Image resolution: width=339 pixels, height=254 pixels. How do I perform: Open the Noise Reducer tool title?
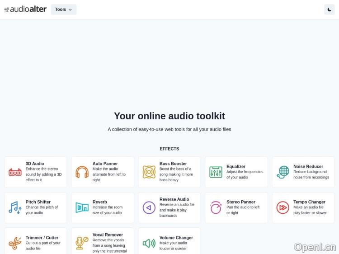308,166
